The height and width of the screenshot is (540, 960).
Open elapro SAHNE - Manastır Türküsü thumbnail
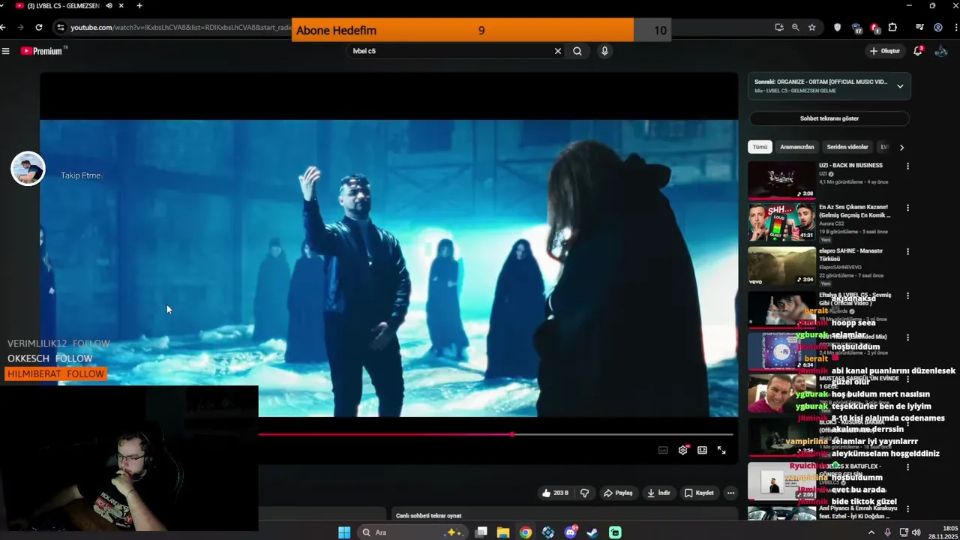781,266
